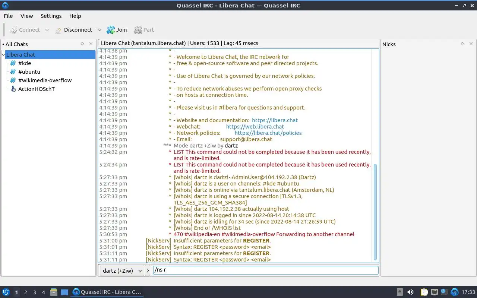Open the https://libera.chat link
Viewport: 477px width, 298px height.
[x=275, y=120]
